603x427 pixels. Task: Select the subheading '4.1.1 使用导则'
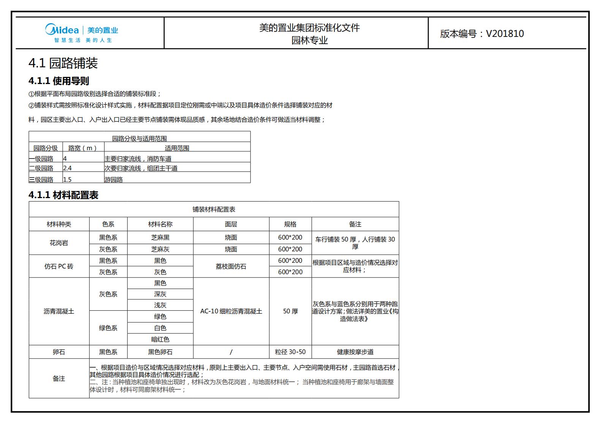coord(59,81)
